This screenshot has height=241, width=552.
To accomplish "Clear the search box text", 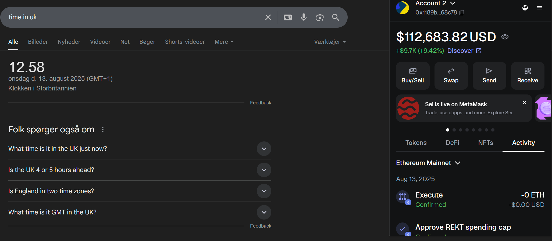I will click(x=268, y=17).
